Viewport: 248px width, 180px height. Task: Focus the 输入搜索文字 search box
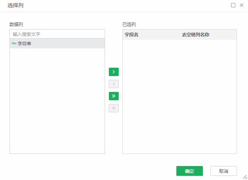point(57,34)
